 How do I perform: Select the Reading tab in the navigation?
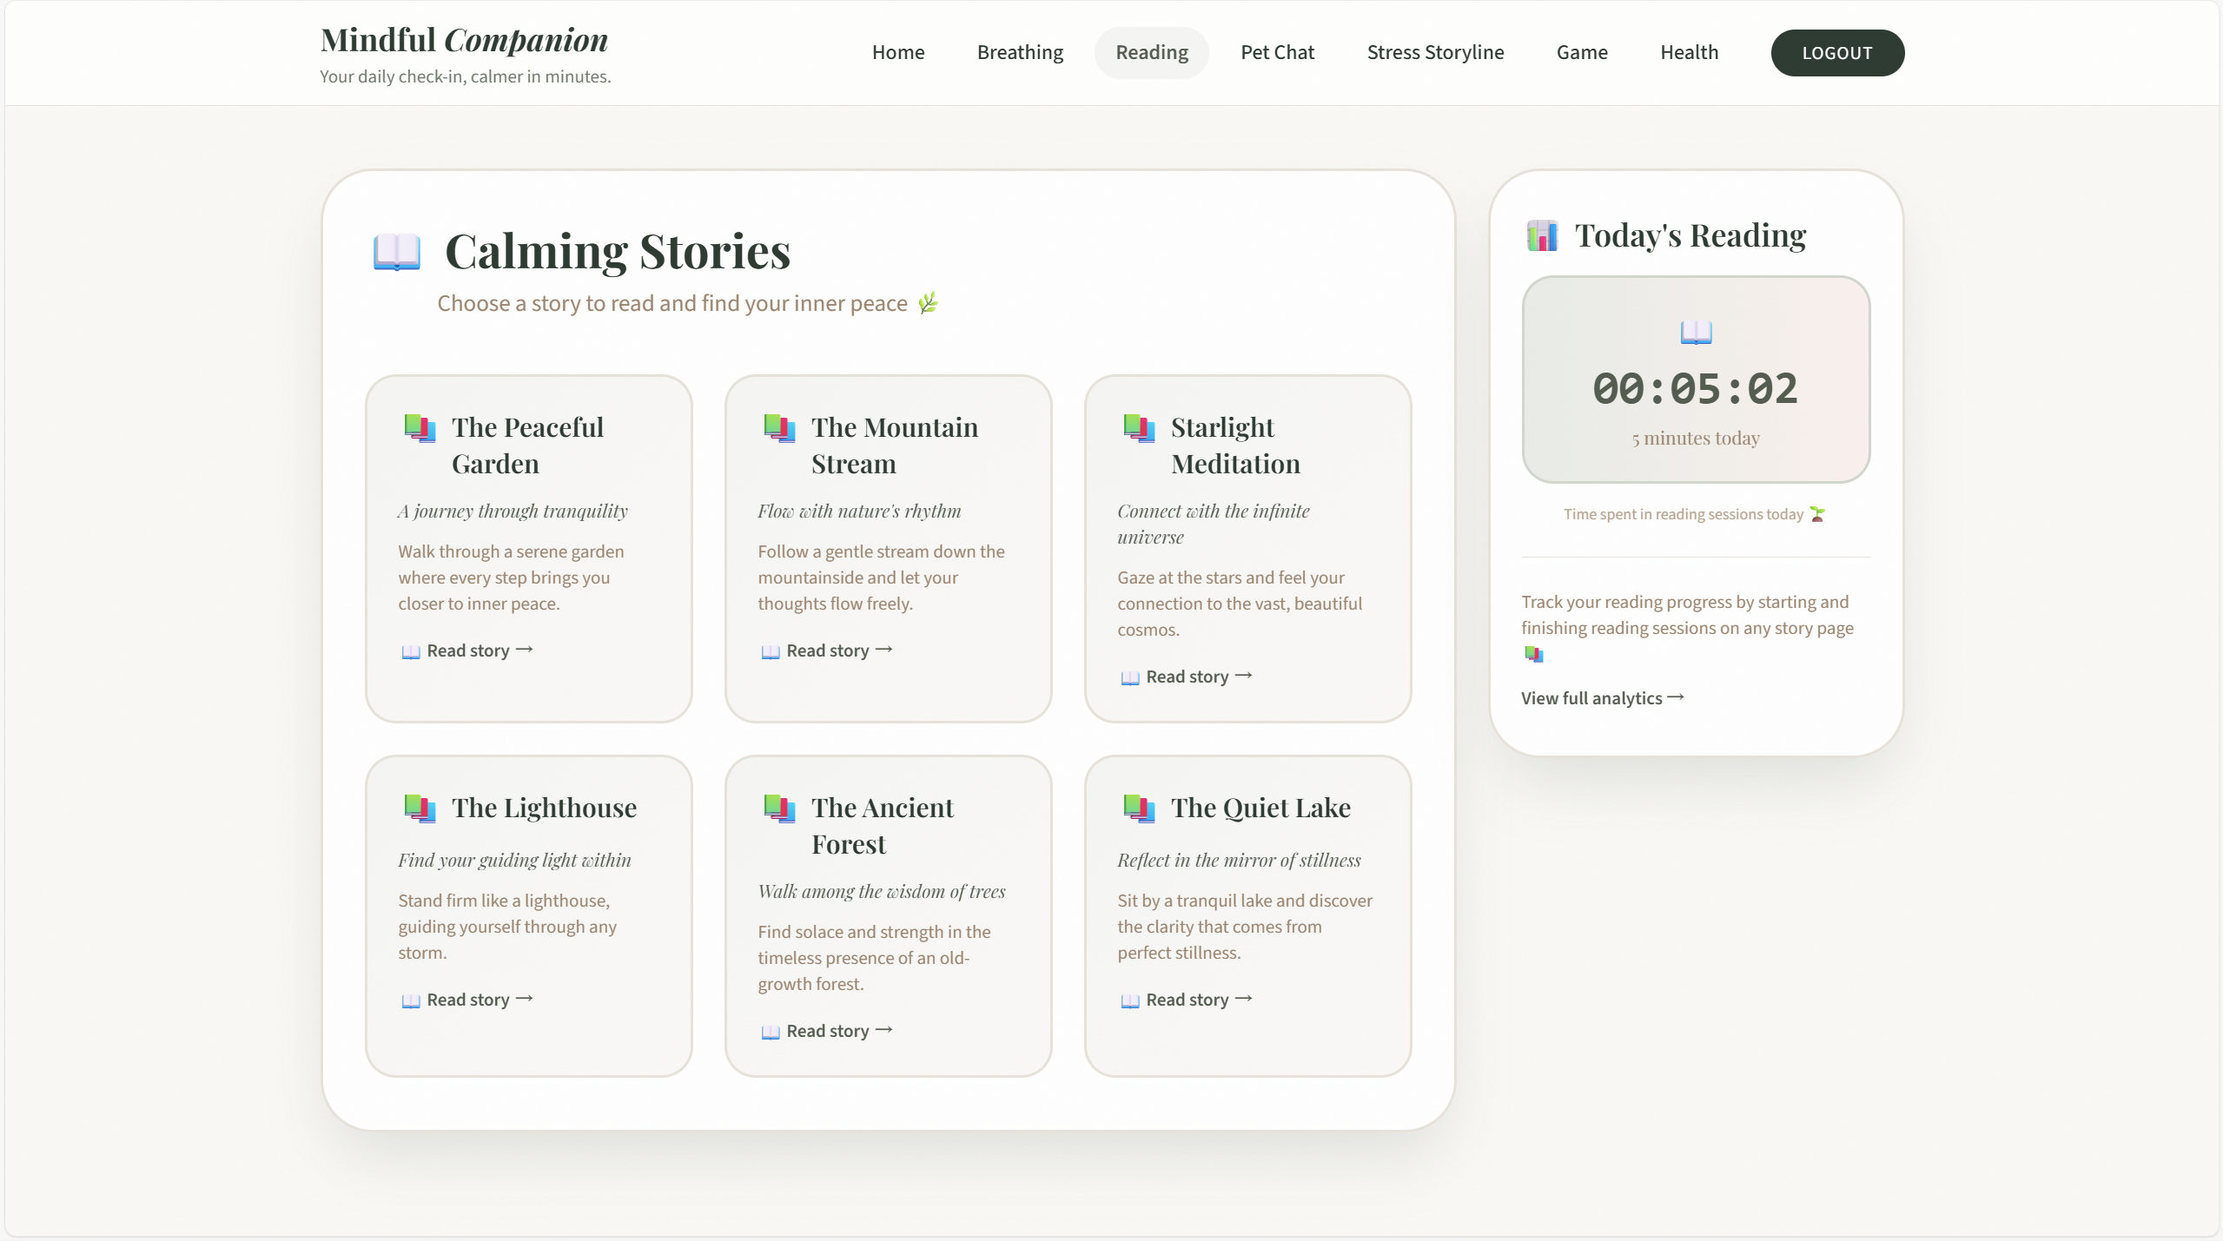[1151, 52]
